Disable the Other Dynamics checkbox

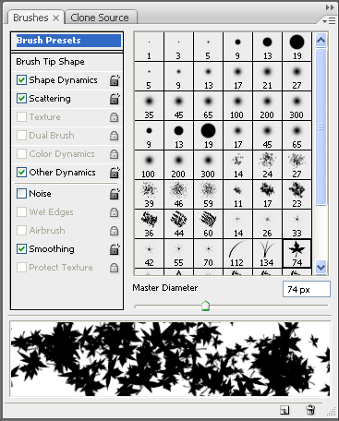pyautogui.click(x=21, y=173)
